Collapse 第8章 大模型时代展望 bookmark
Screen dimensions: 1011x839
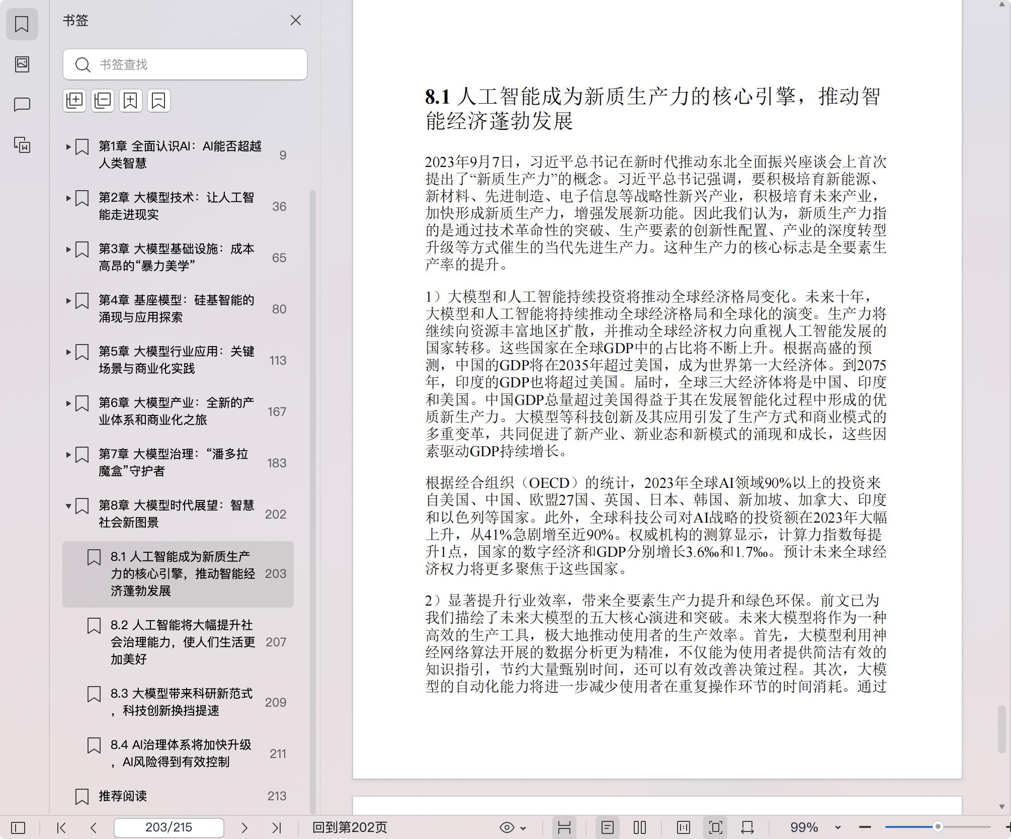coord(68,506)
